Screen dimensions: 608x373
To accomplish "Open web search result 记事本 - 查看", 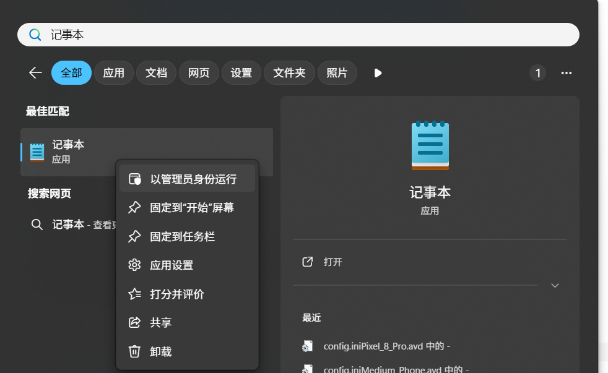I will tap(84, 225).
